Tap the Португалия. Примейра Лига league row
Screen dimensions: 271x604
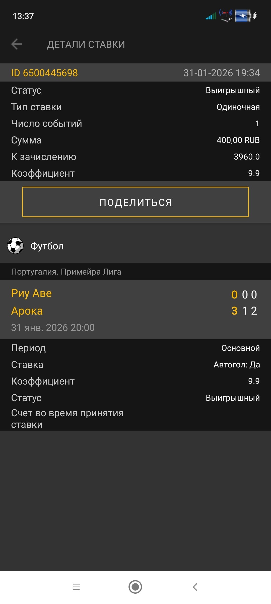(66, 272)
